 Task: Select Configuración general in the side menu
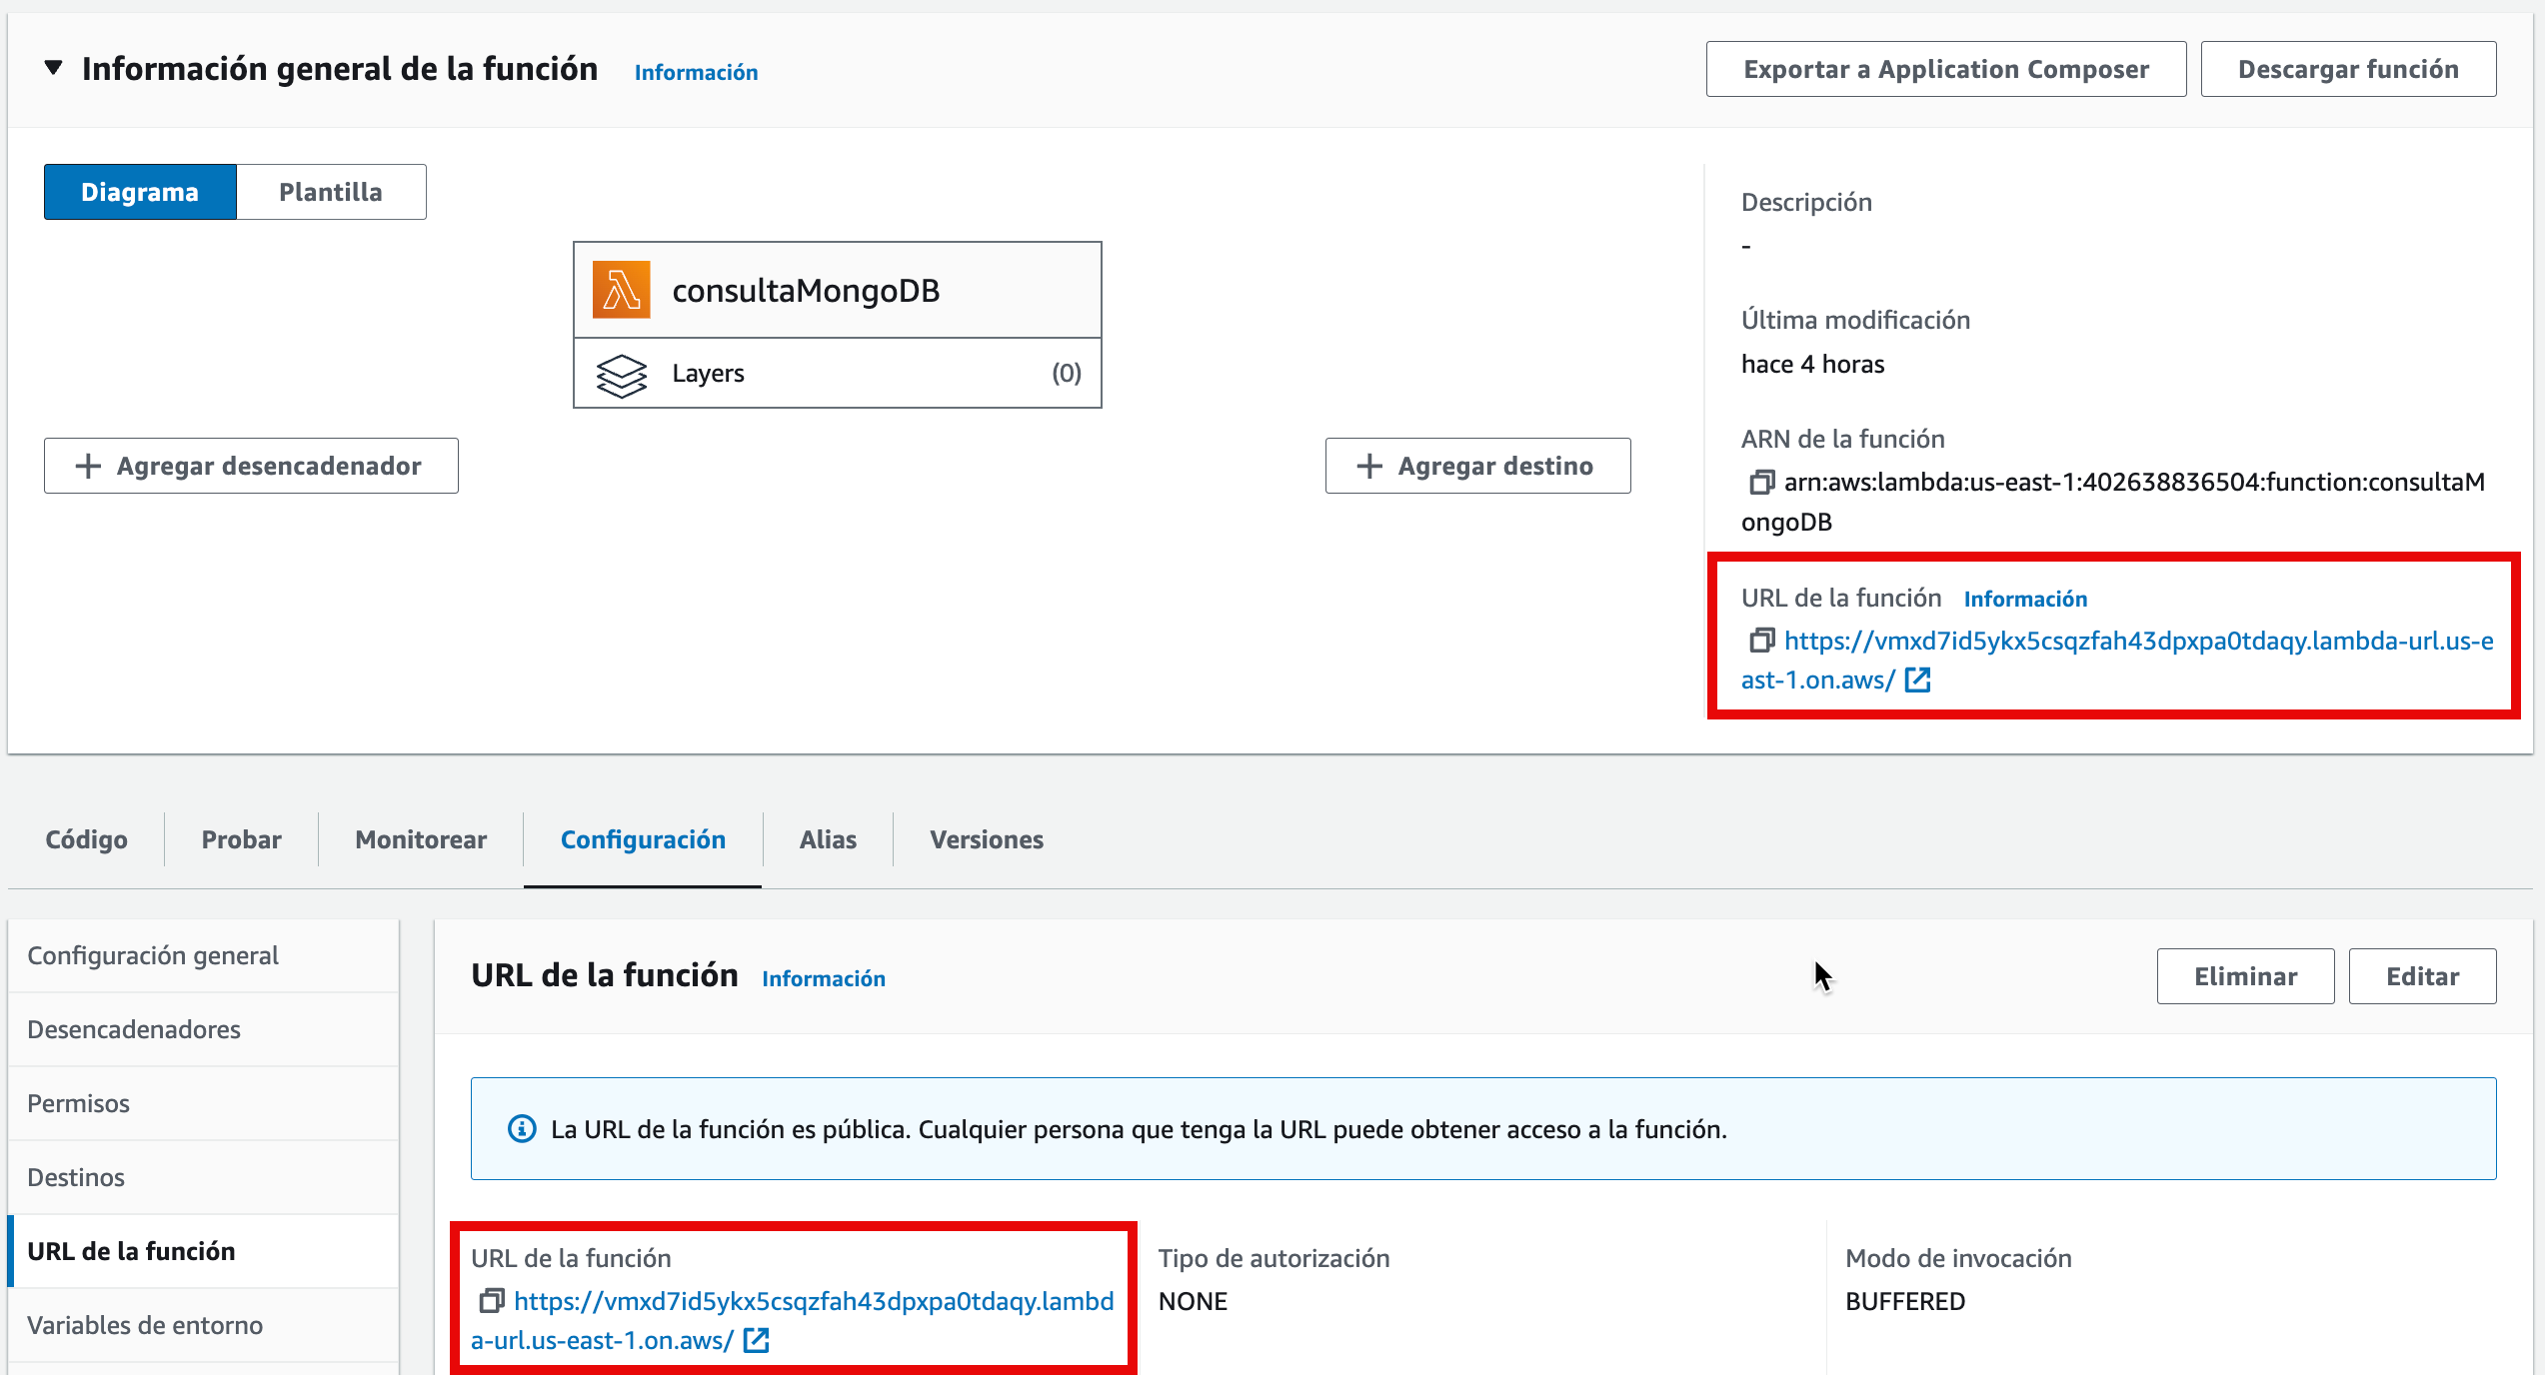pyautogui.click(x=204, y=955)
